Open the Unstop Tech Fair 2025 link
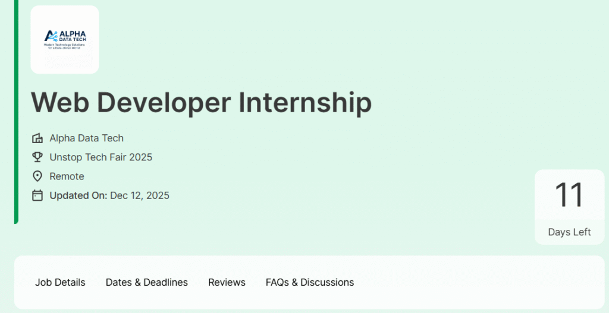Screen dimensions: 609x313 101,157
